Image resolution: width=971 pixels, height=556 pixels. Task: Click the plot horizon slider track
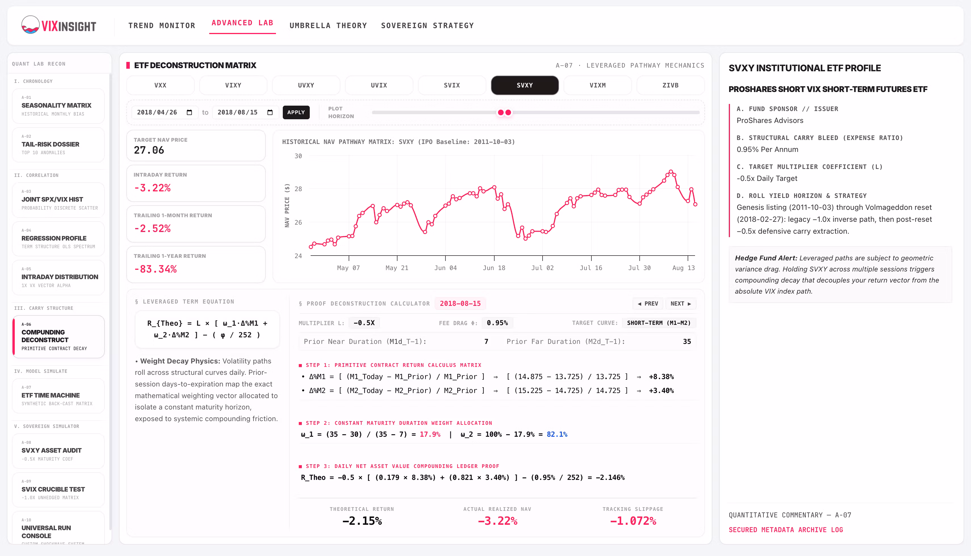click(535, 113)
